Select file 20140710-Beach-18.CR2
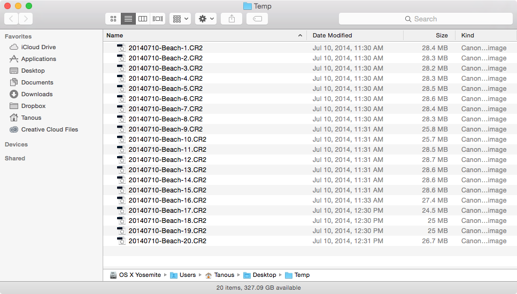Screen dimensions: 517x294 point(167,220)
